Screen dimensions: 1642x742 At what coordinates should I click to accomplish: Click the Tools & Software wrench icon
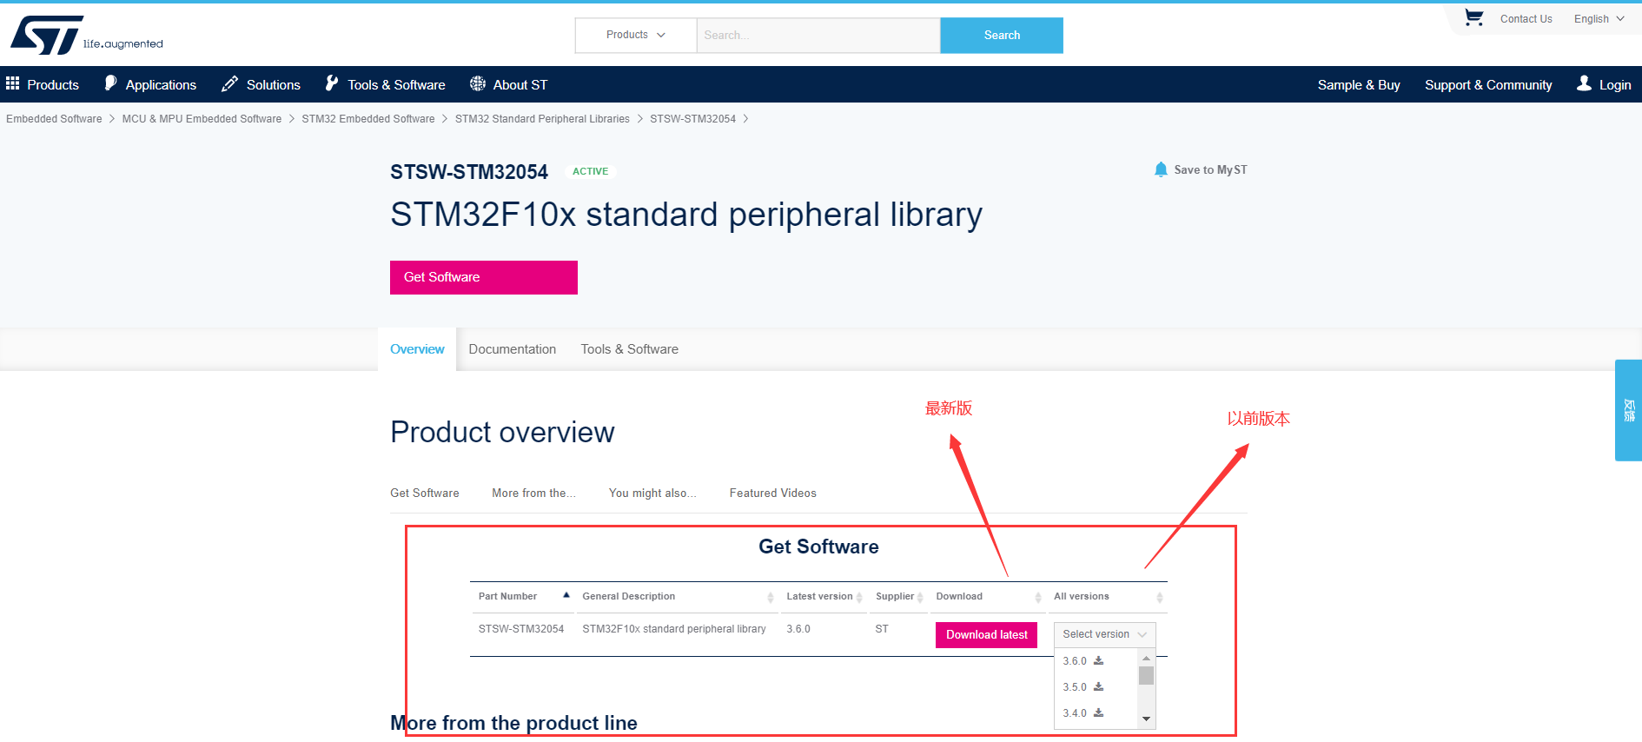coord(332,83)
